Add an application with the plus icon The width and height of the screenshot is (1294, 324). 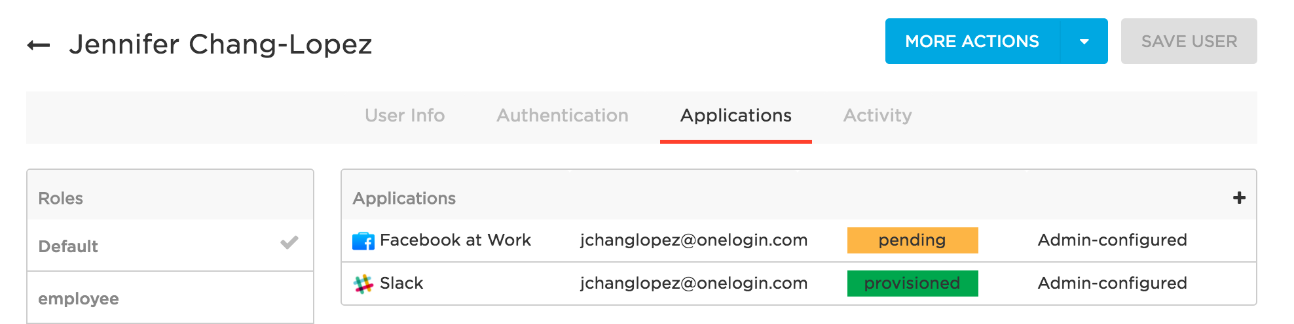click(1239, 198)
